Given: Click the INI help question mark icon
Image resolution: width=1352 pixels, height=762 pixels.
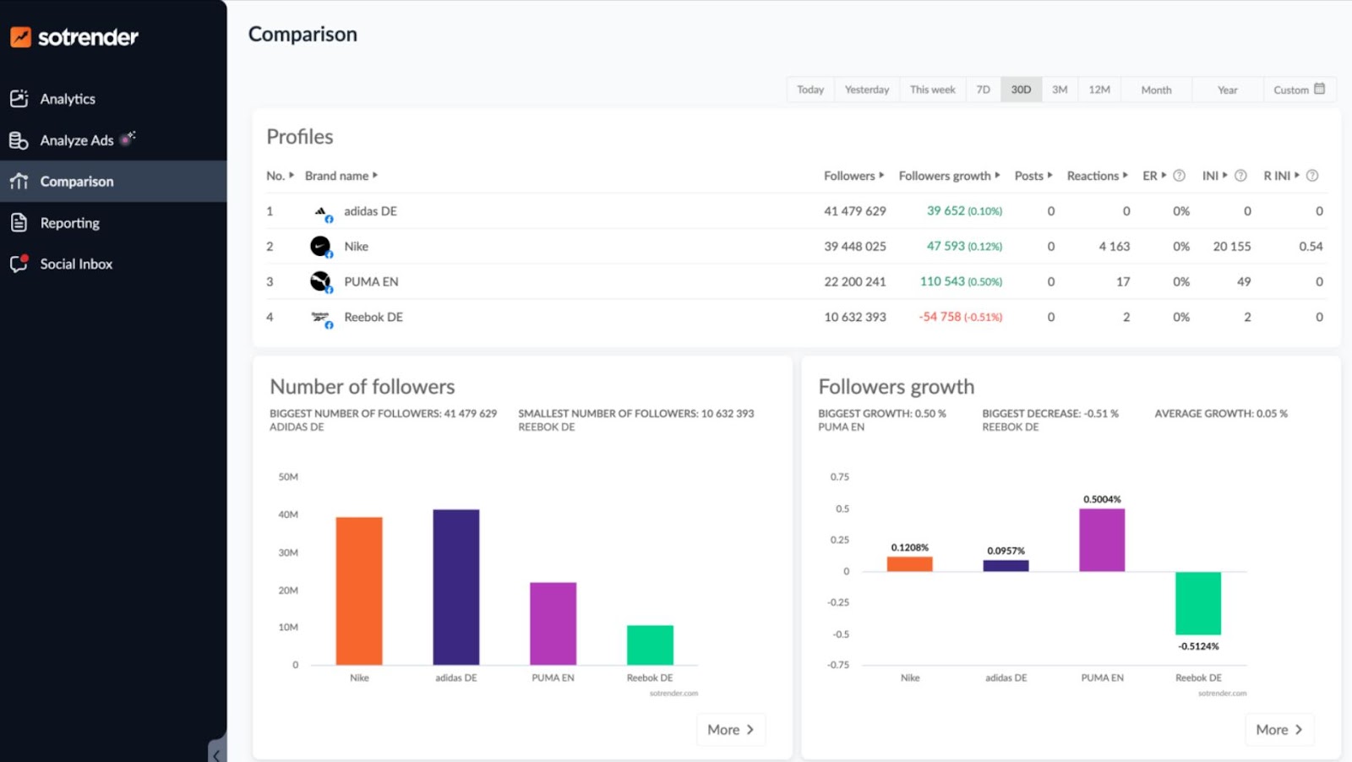Looking at the screenshot, I should point(1240,176).
